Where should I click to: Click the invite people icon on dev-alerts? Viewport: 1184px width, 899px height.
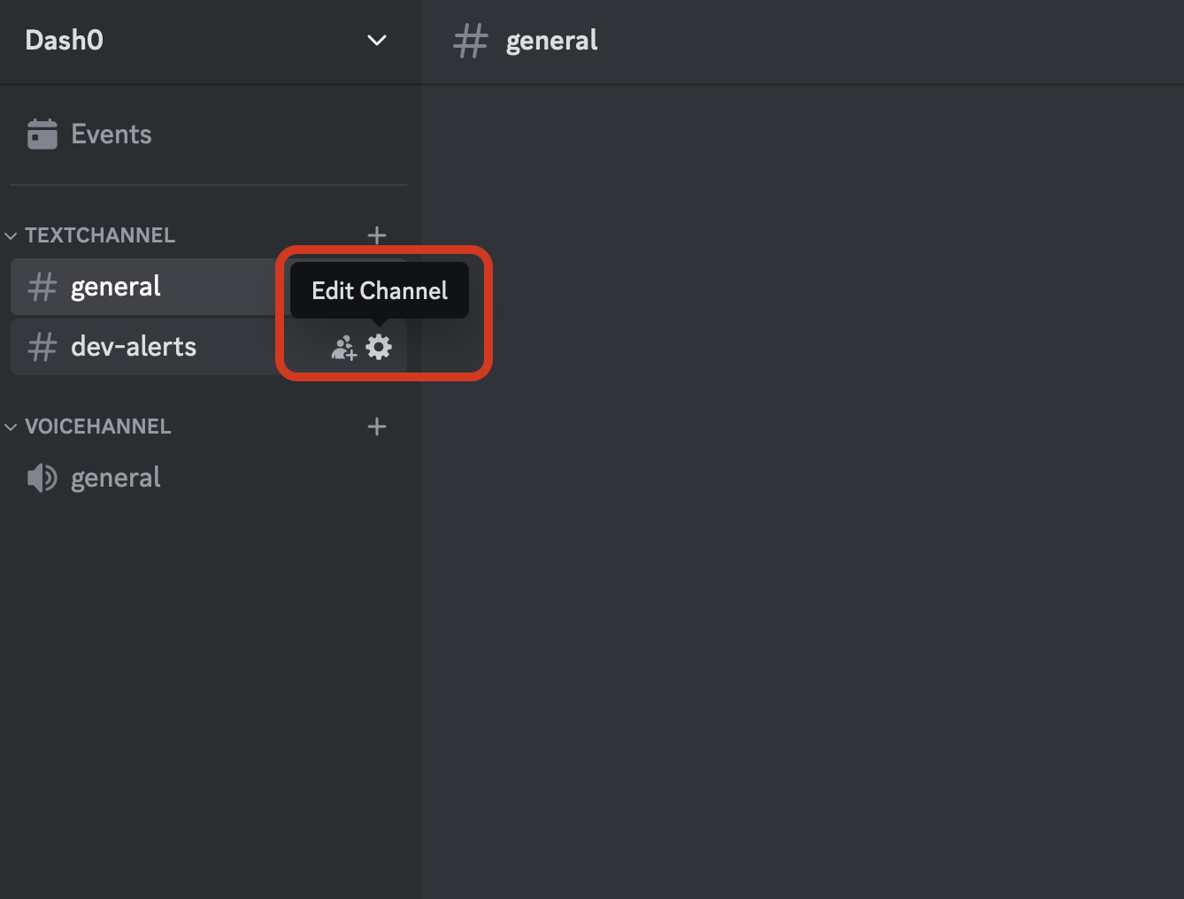click(x=343, y=348)
